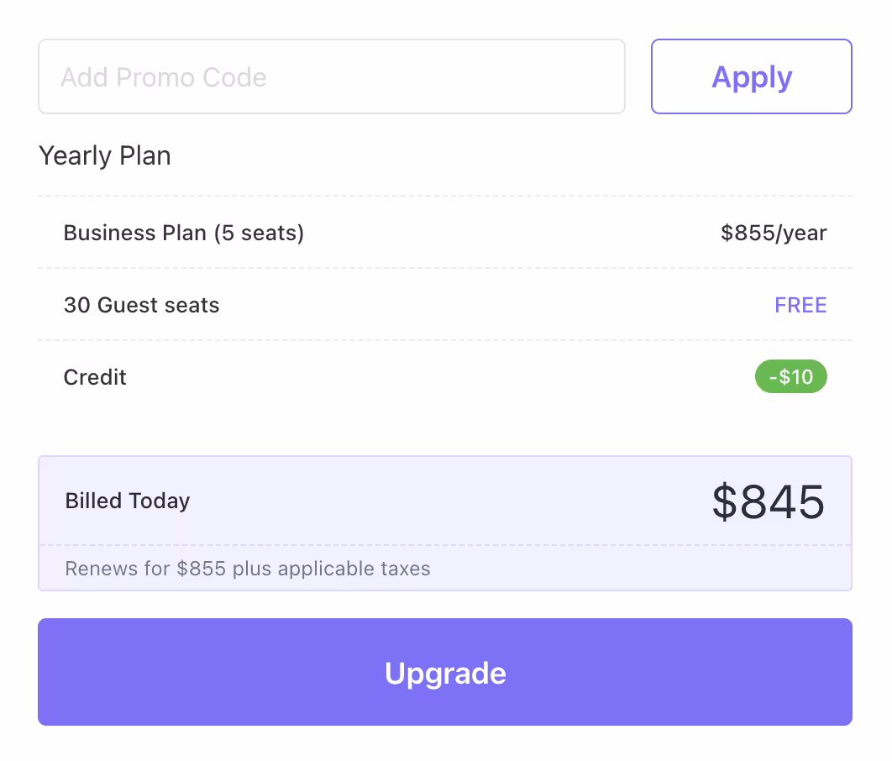Click the purple FREE label

tap(800, 305)
